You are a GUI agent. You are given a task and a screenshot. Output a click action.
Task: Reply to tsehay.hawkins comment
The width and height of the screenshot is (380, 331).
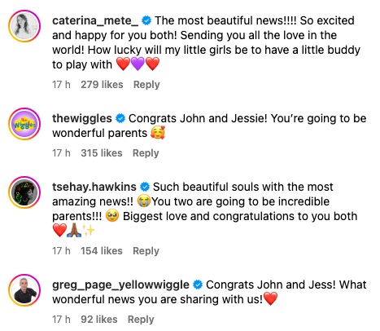click(x=146, y=251)
